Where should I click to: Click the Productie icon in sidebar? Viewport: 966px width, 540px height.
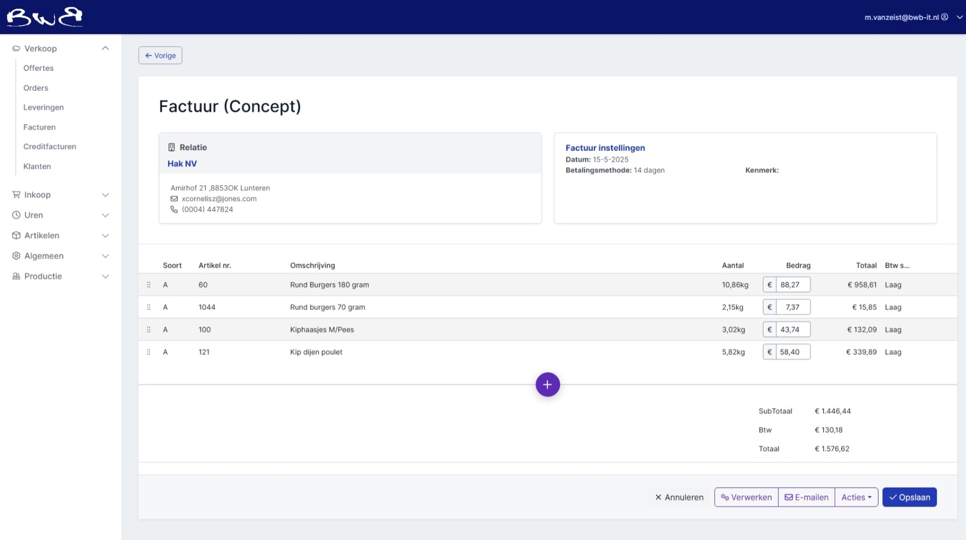16,276
